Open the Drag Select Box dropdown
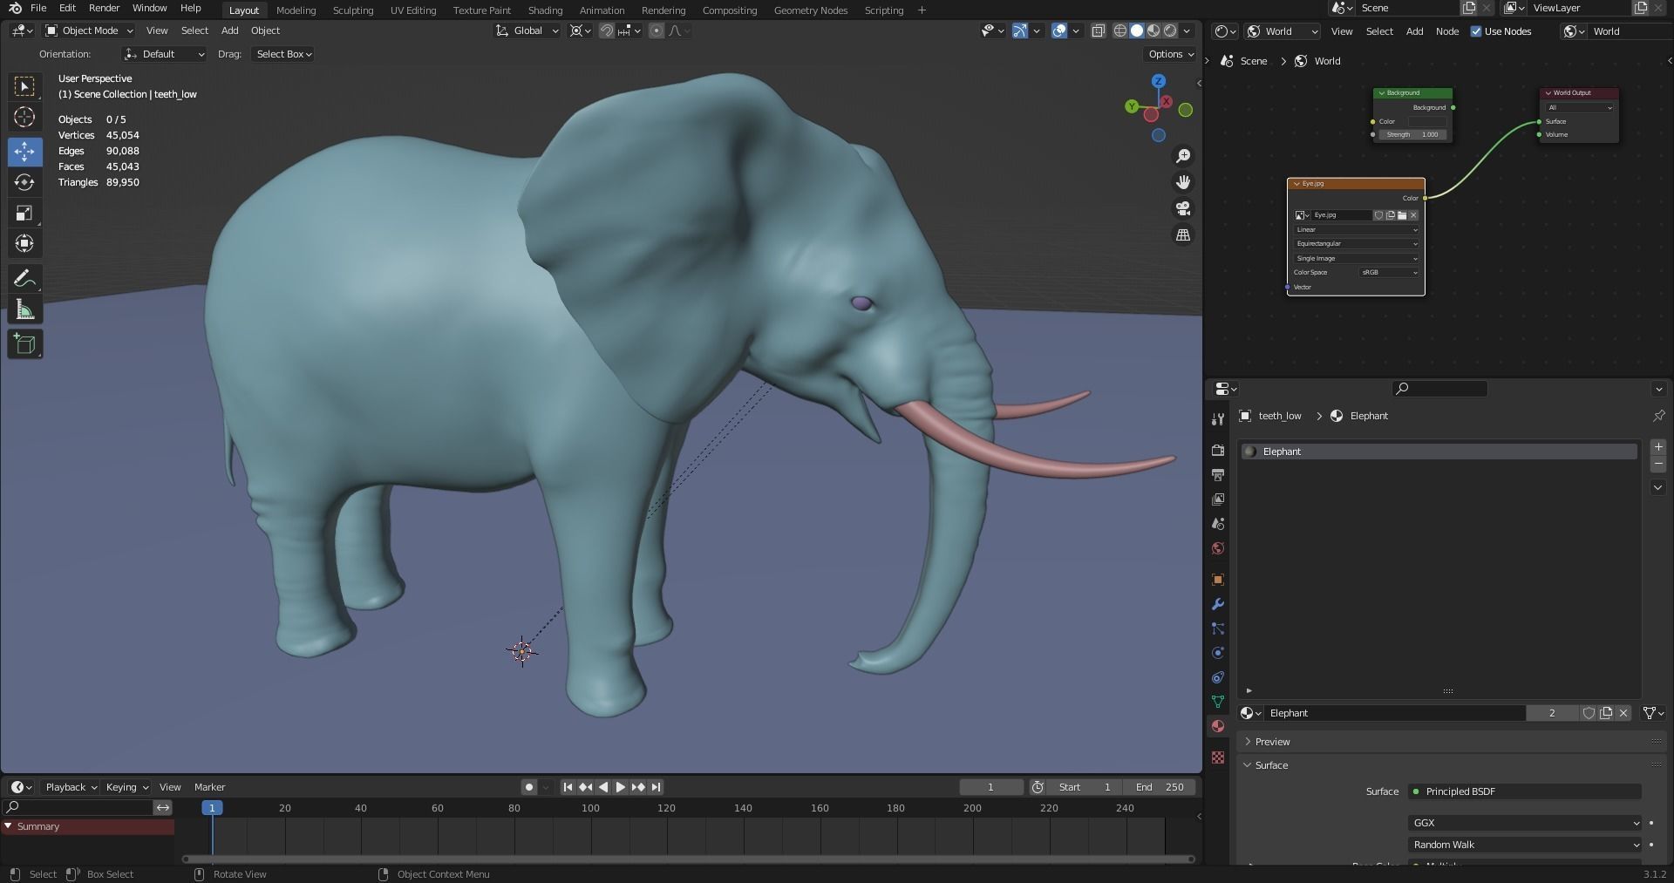 pyautogui.click(x=283, y=54)
